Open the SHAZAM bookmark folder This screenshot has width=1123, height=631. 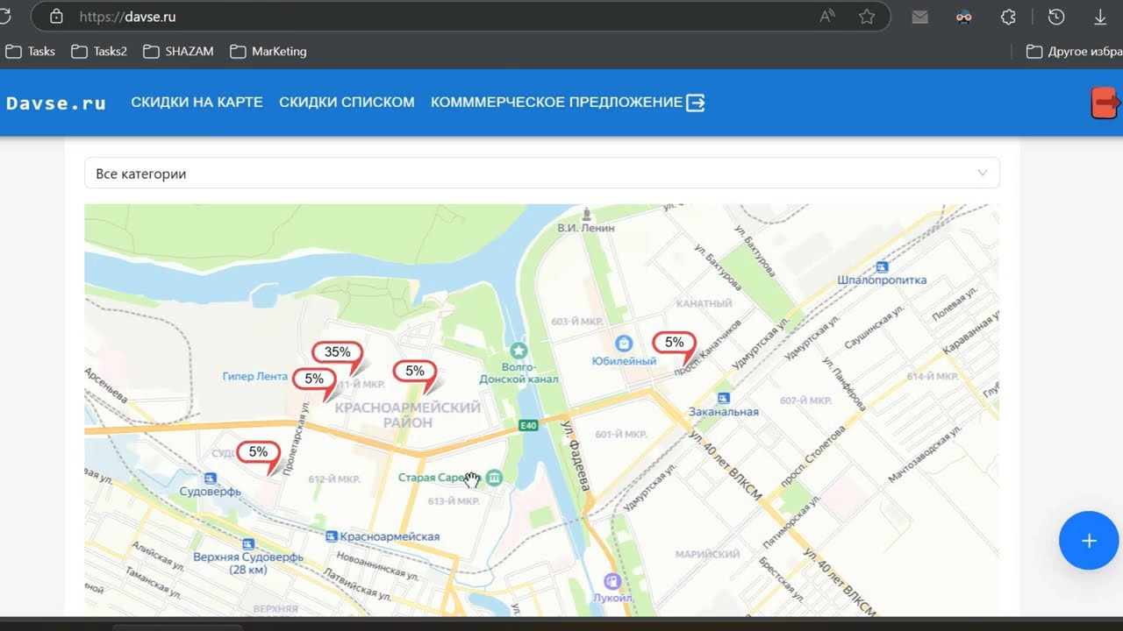(178, 52)
